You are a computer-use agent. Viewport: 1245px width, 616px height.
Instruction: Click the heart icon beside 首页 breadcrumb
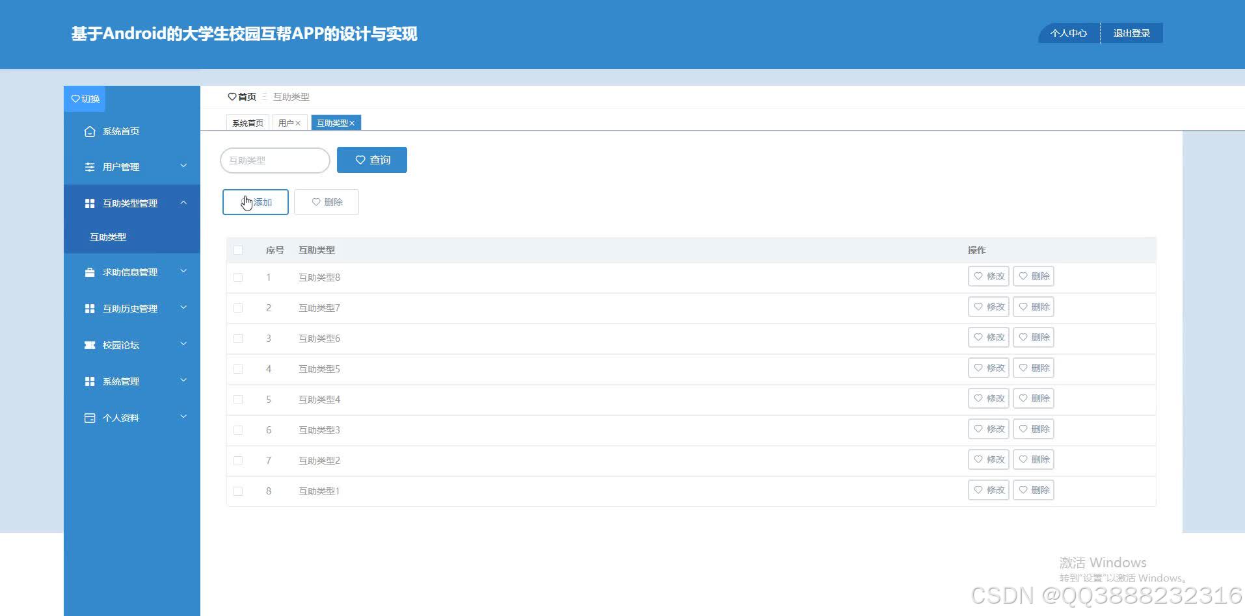click(x=233, y=96)
